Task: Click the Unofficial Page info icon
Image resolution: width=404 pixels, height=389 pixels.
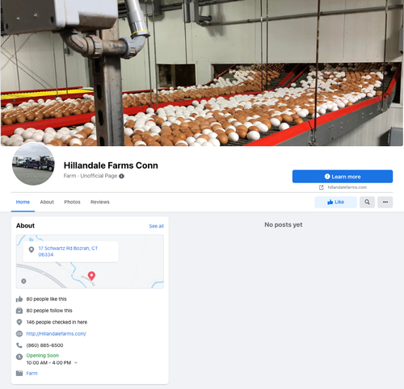Action: [121, 176]
